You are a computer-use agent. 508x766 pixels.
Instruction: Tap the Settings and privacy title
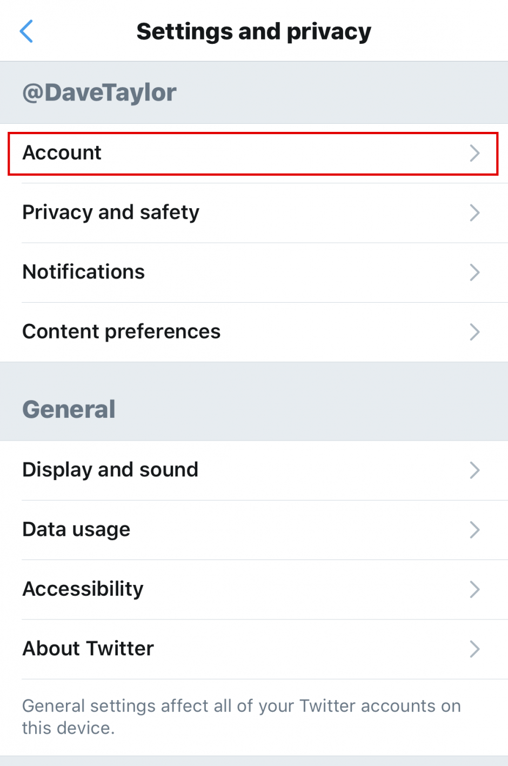pos(254,31)
